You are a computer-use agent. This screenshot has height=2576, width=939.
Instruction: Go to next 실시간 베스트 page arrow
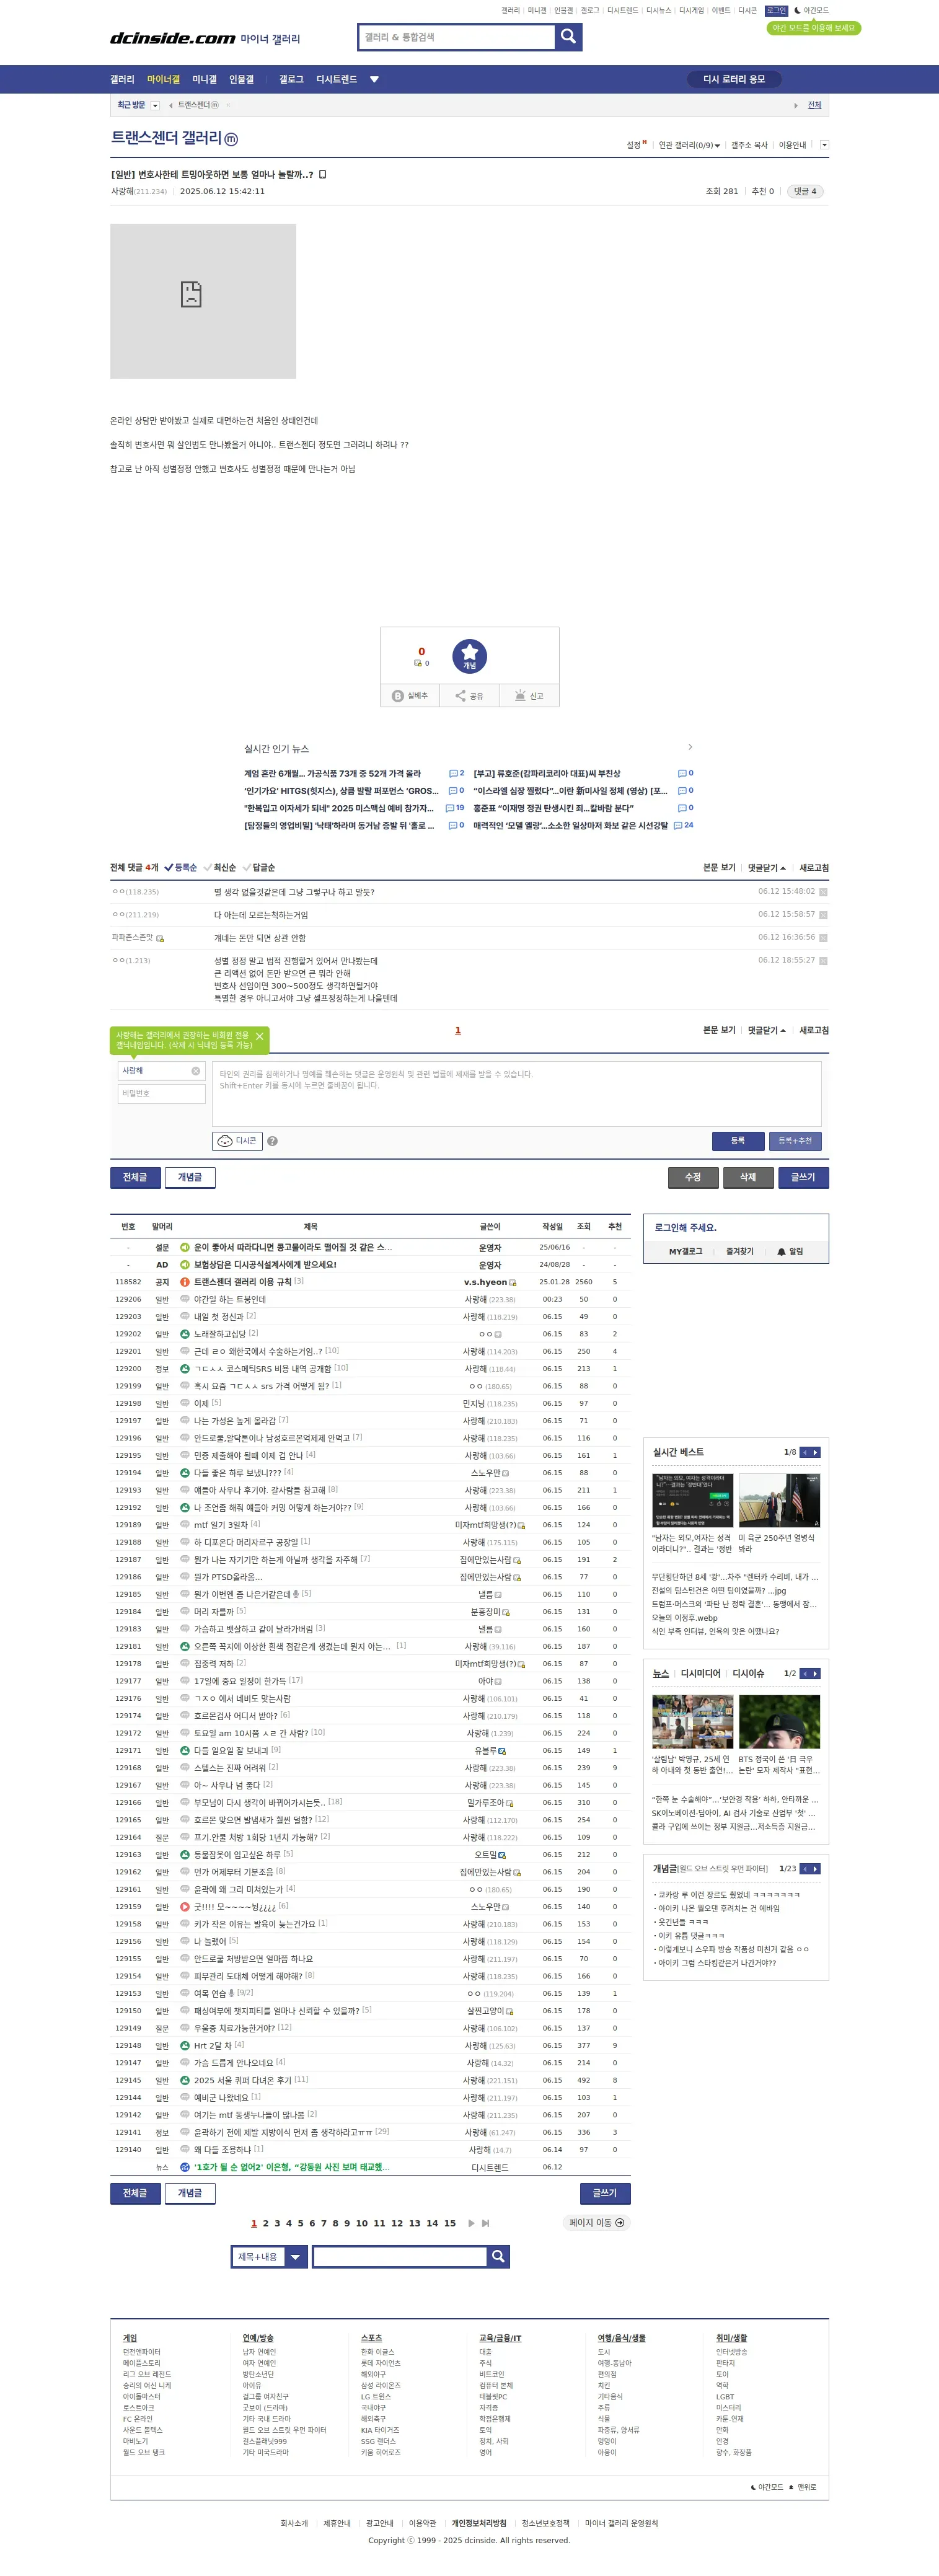coord(816,1452)
